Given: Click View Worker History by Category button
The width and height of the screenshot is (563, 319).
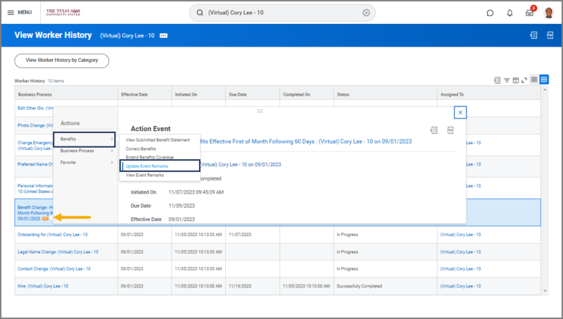Looking at the screenshot, I should (x=62, y=61).
